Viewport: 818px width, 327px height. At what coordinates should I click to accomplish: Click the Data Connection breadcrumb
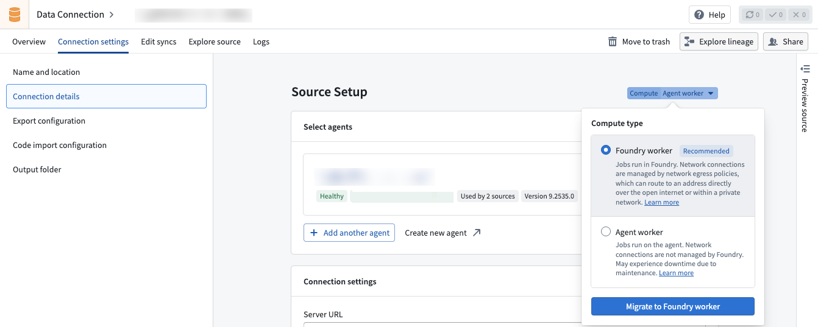70,15
